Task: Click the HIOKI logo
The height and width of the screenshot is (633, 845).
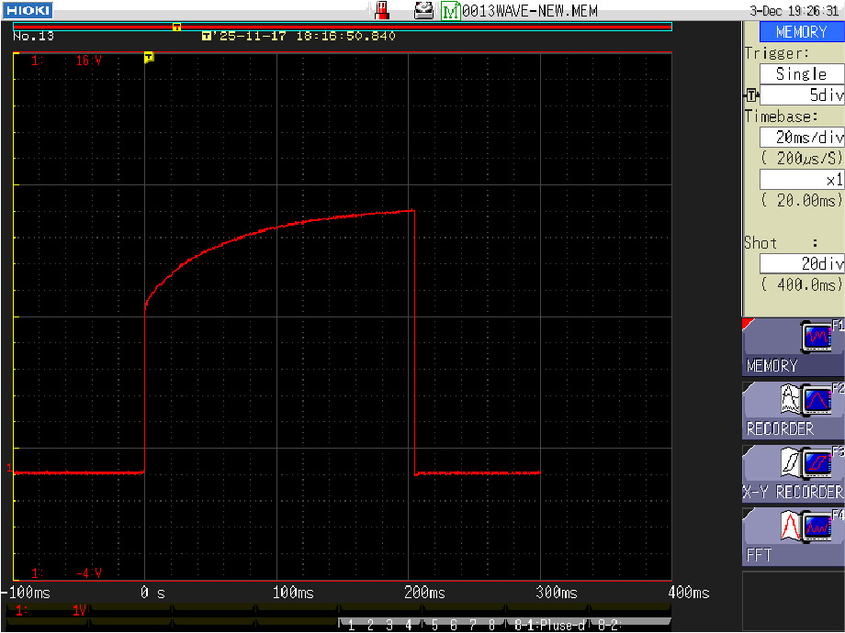Action: (26, 10)
